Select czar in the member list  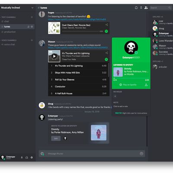click(x=163, y=22)
